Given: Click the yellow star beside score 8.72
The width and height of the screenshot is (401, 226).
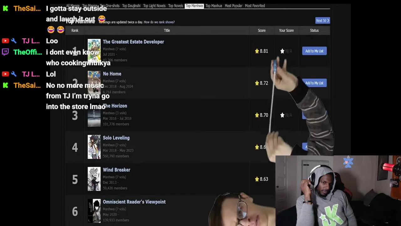Looking at the screenshot, I should coord(257,83).
